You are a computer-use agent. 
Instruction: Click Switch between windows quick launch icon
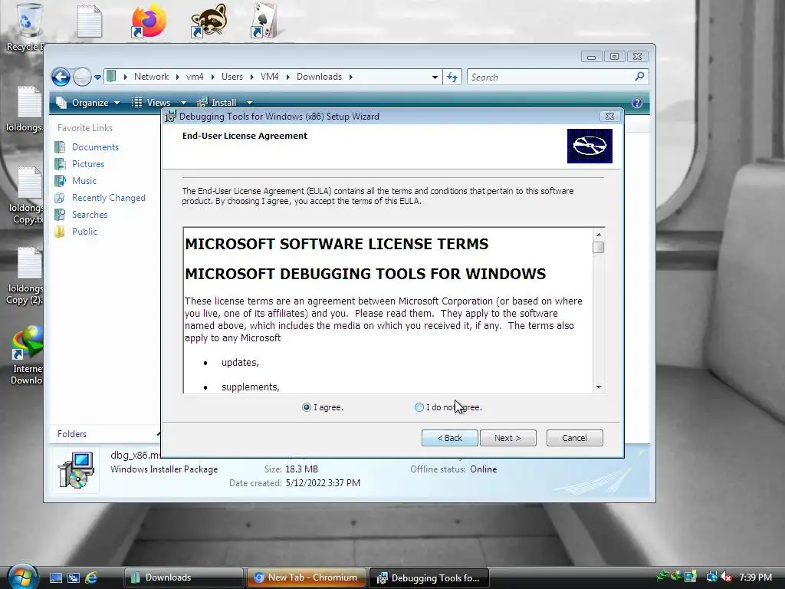pyautogui.click(x=73, y=577)
